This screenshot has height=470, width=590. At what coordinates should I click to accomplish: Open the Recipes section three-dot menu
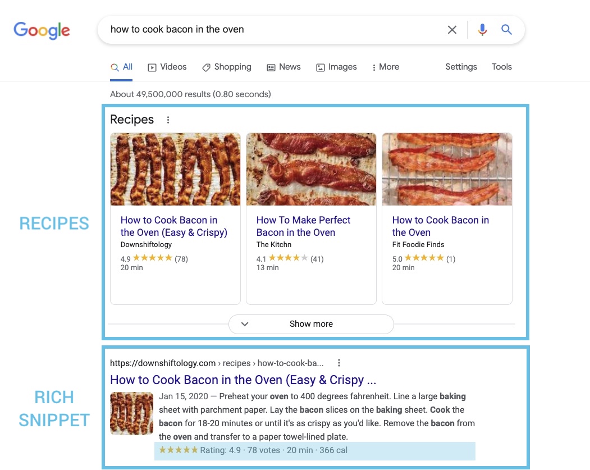pyautogui.click(x=168, y=120)
